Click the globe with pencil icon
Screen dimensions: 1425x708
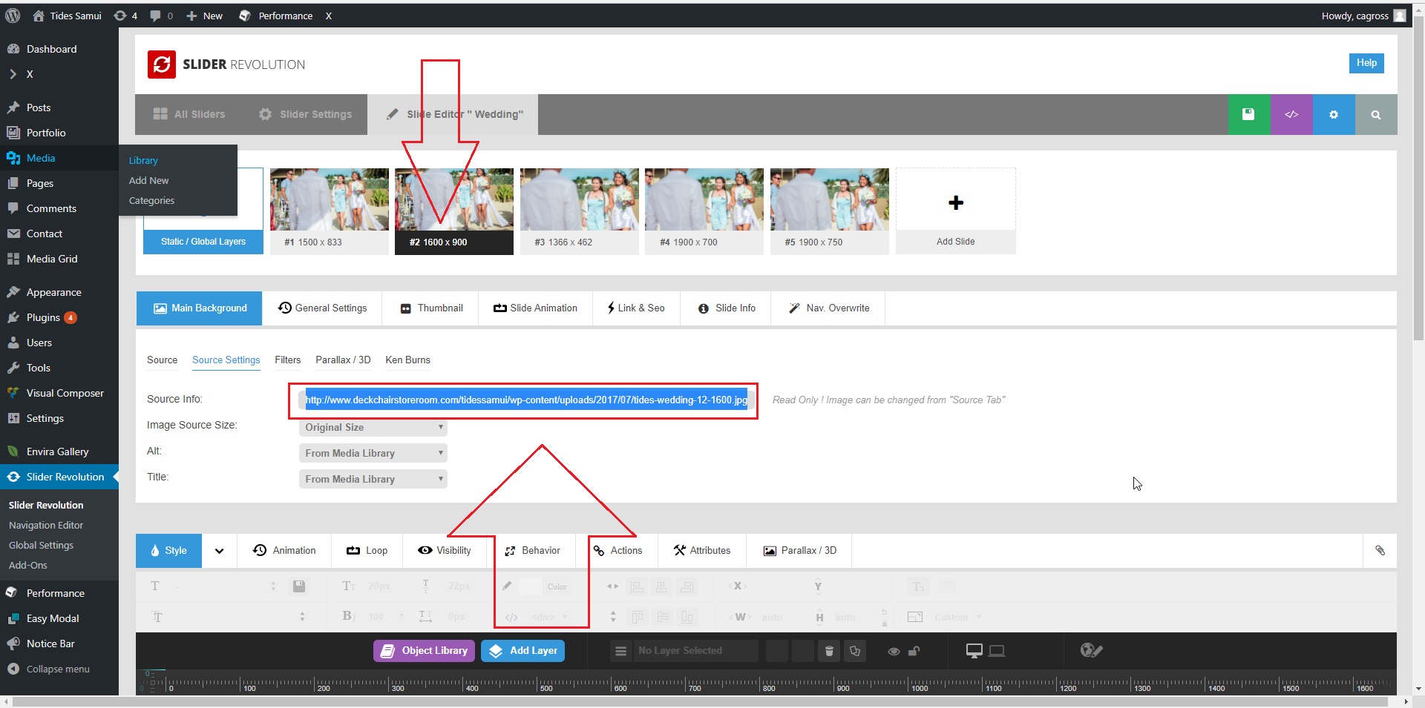pyautogui.click(x=1091, y=650)
